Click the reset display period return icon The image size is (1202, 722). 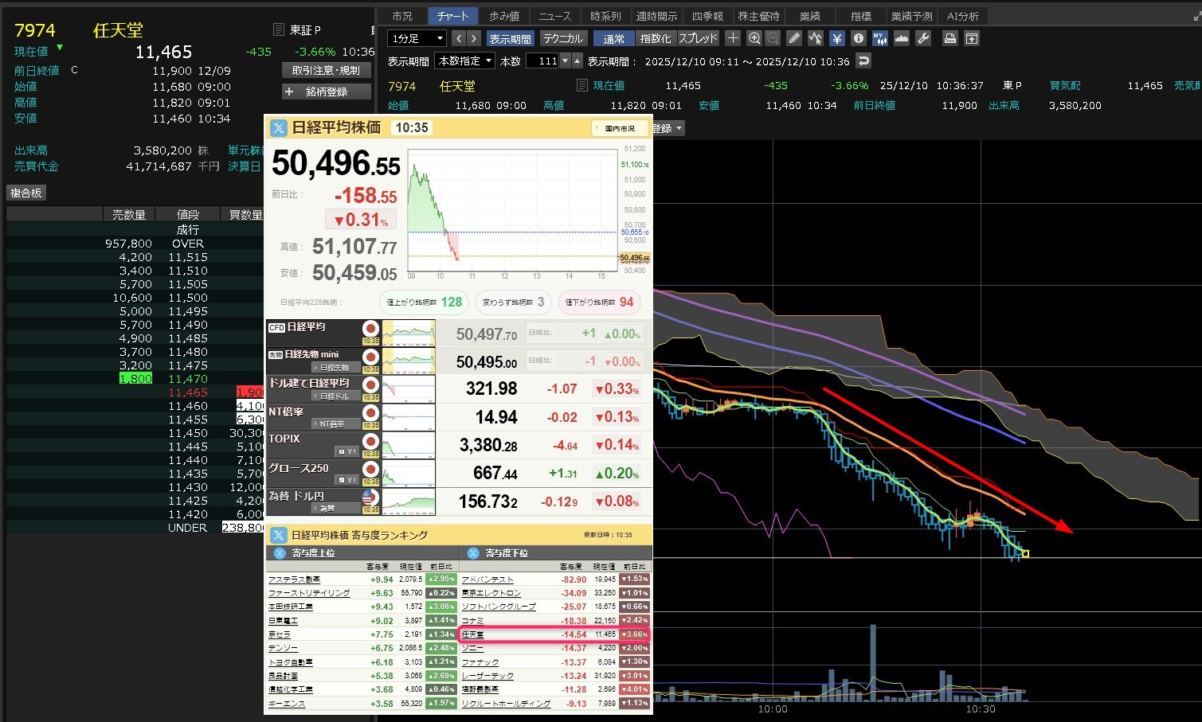[x=863, y=61]
